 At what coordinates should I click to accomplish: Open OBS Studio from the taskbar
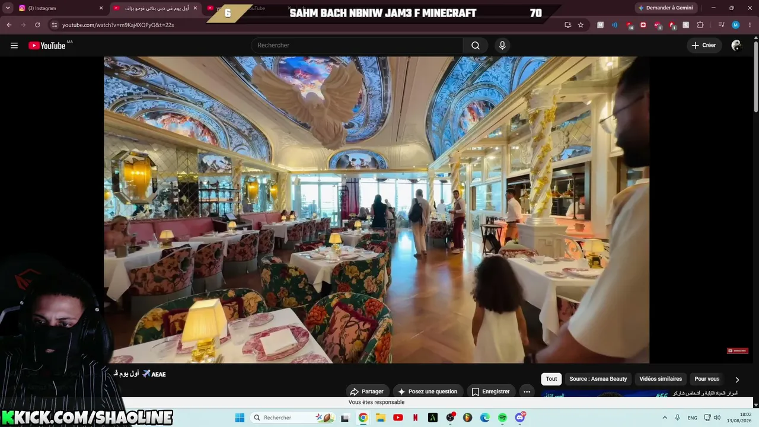[x=450, y=418]
